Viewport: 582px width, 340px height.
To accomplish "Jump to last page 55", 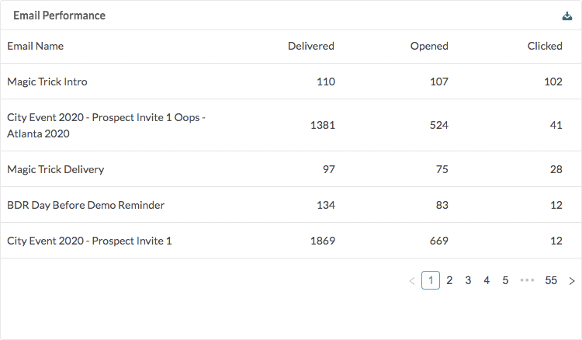I will click(551, 280).
